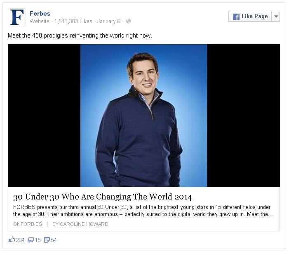Click the comment bubble icon
Screen dimensions: 289x254
[31, 240]
